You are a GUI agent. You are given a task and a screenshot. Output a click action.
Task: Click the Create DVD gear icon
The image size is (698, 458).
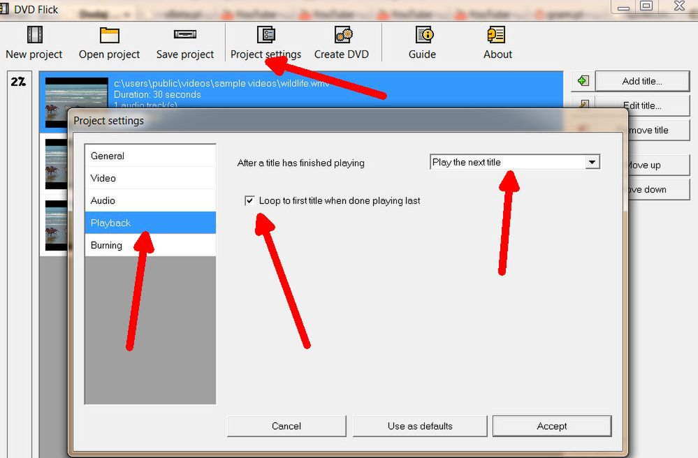(343, 34)
